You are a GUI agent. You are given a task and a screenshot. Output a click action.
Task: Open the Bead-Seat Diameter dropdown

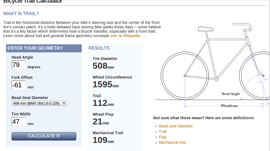pyautogui.click(x=39, y=103)
